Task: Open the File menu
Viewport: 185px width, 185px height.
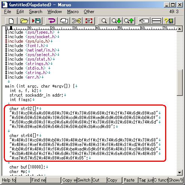Action: (x=8, y=12)
